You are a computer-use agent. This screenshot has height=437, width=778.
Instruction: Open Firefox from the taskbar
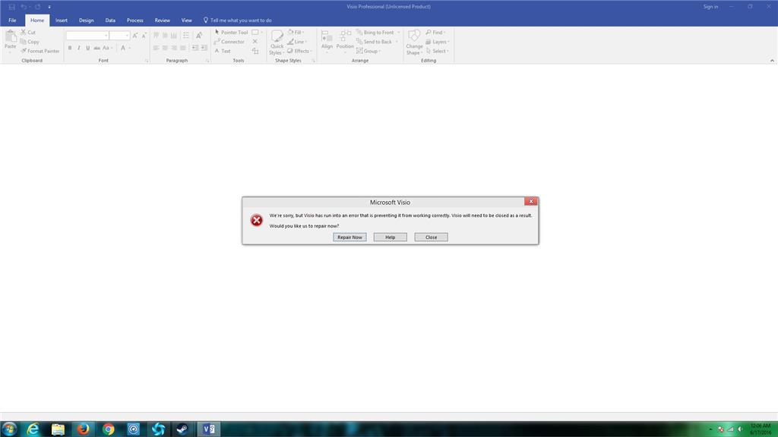click(x=83, y=429)
